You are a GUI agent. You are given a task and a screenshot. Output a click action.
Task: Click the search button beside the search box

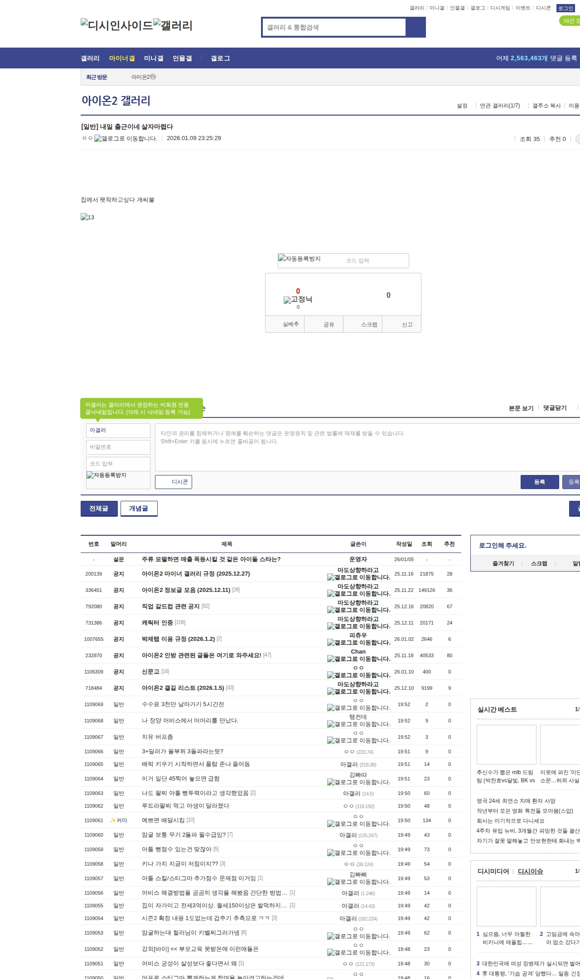click(416, 27)
